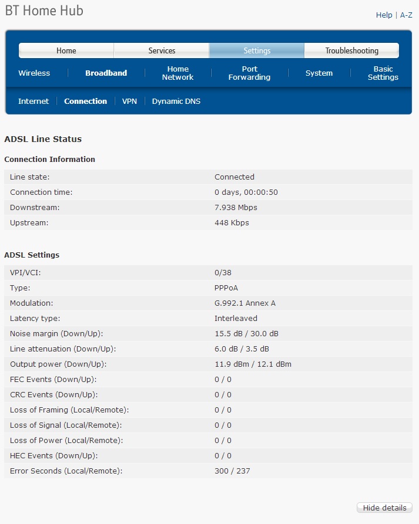The height and width of the screenshot is (524, 419).
Task: Open Dynamic DNS settings
Action: coord(176,101)
